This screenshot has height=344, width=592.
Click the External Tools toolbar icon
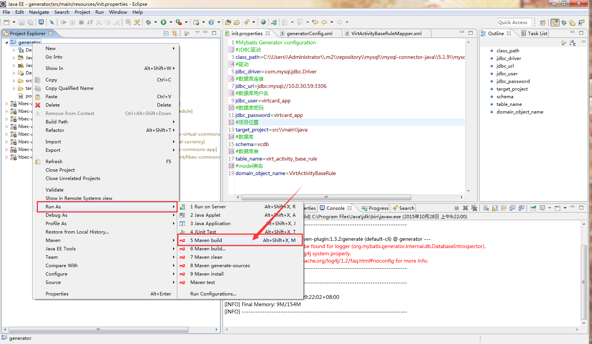point(179,22)
